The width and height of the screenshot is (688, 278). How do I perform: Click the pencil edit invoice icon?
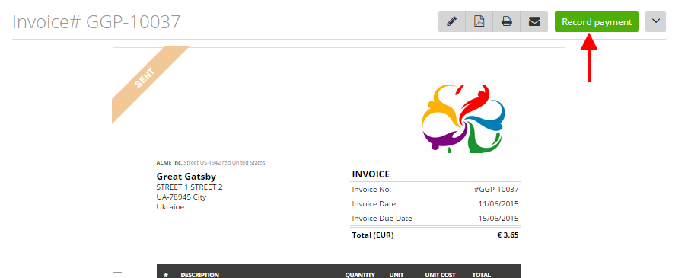click(452, 21)
